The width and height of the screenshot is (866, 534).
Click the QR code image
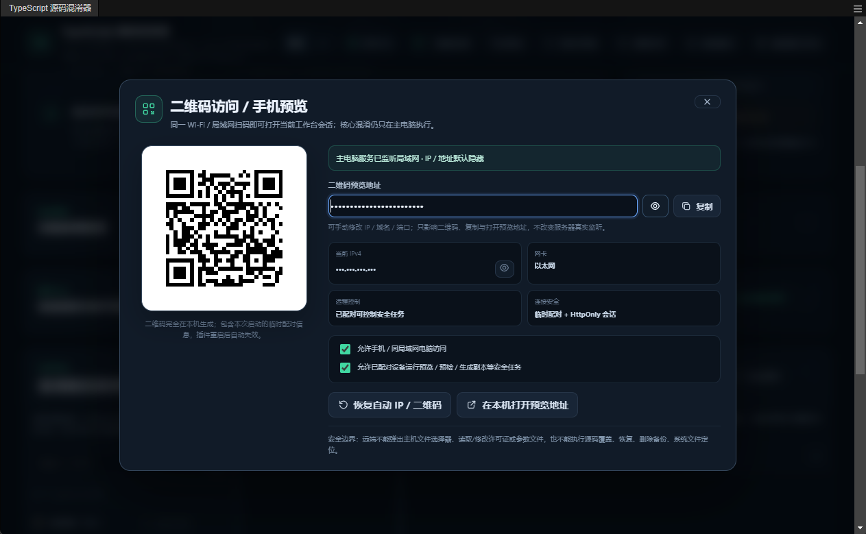(224, 228)
